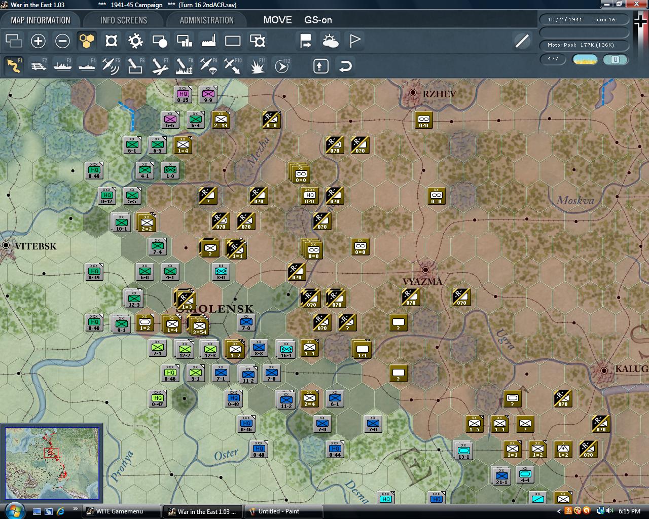
Task: Click the minimap overview in corner
Action: tap(52, 462)
